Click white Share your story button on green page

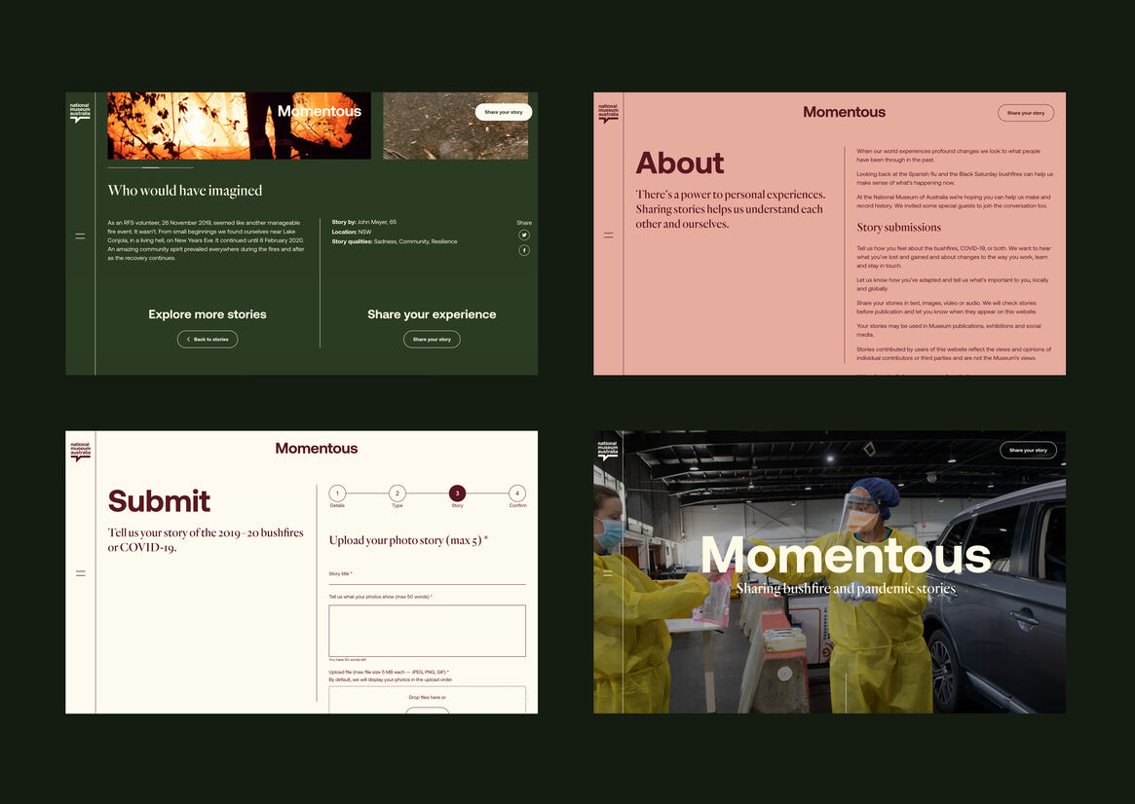pyautogui.click(x=504, y=112)
